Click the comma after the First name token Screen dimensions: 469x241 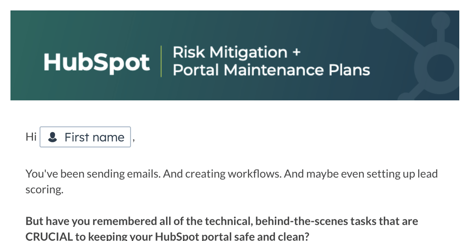click(x=134, y=139)
